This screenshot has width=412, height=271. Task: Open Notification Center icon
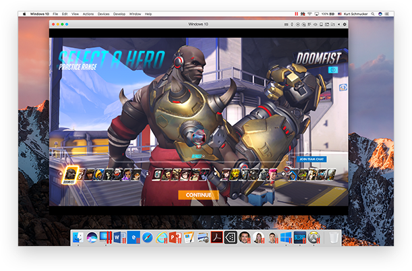point(387,14)
